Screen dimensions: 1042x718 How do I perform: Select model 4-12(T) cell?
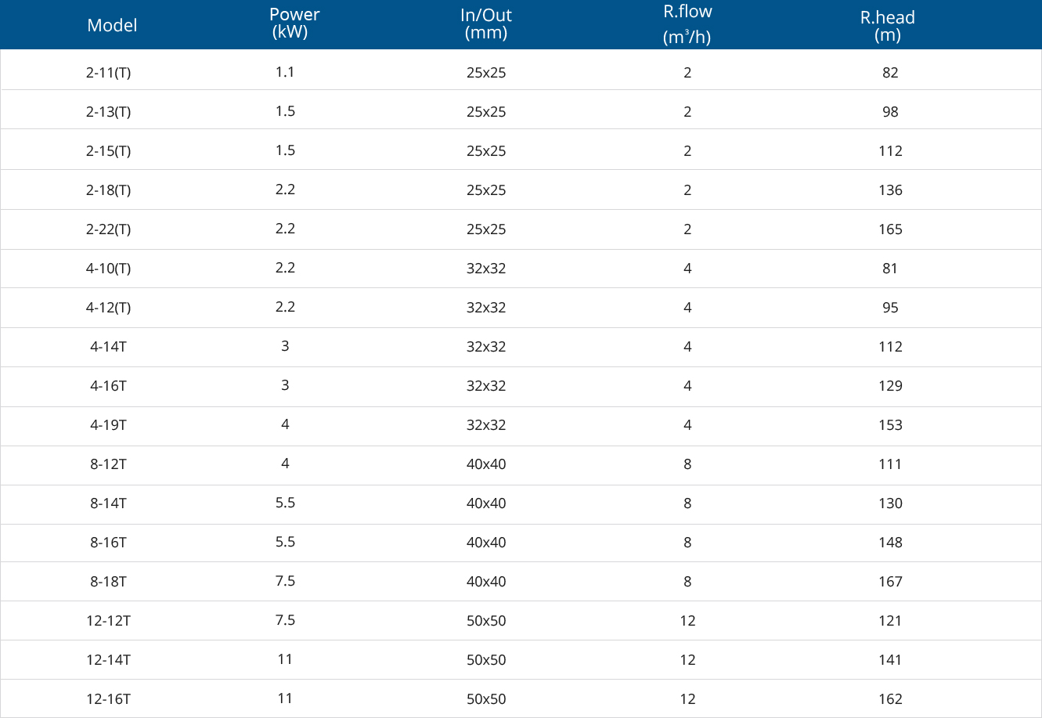pos(108,308)
